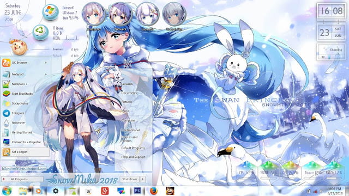
Task: Click Set a Logon entry
Action: (x=26, y=152)
